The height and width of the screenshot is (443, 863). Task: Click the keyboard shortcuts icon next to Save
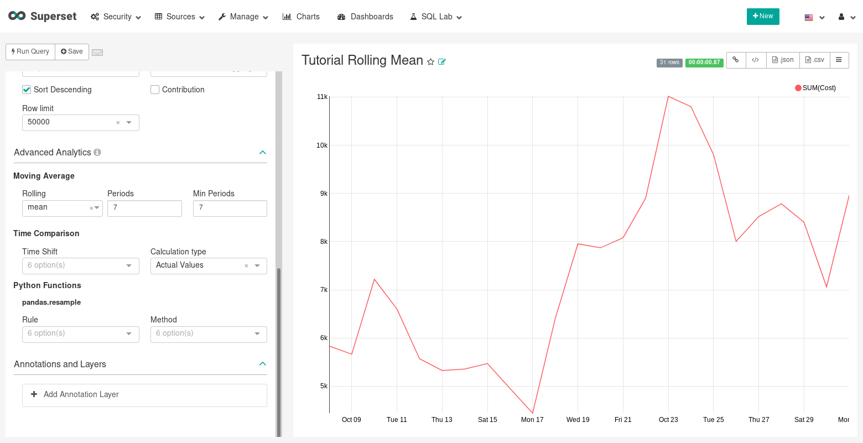(x=97, y=52)
